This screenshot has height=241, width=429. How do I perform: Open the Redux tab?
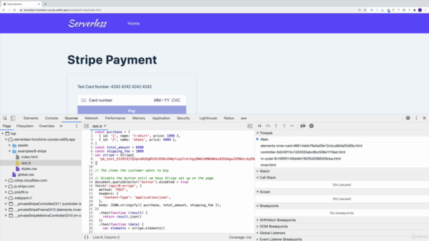coord(229,118)
